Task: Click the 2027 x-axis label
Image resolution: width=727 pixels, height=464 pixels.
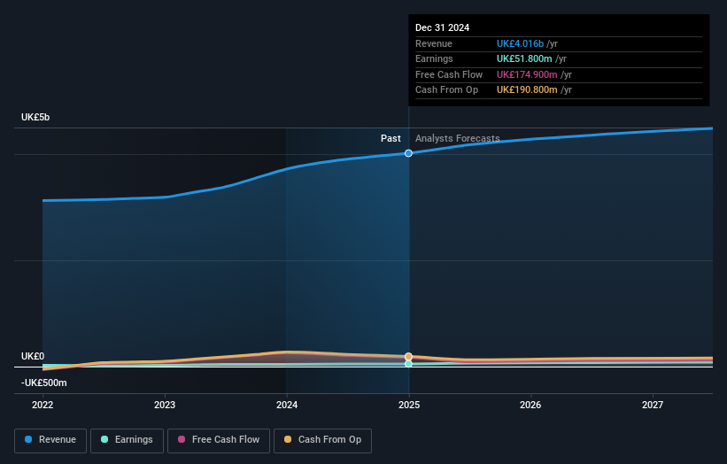Action: coord(653,406)
